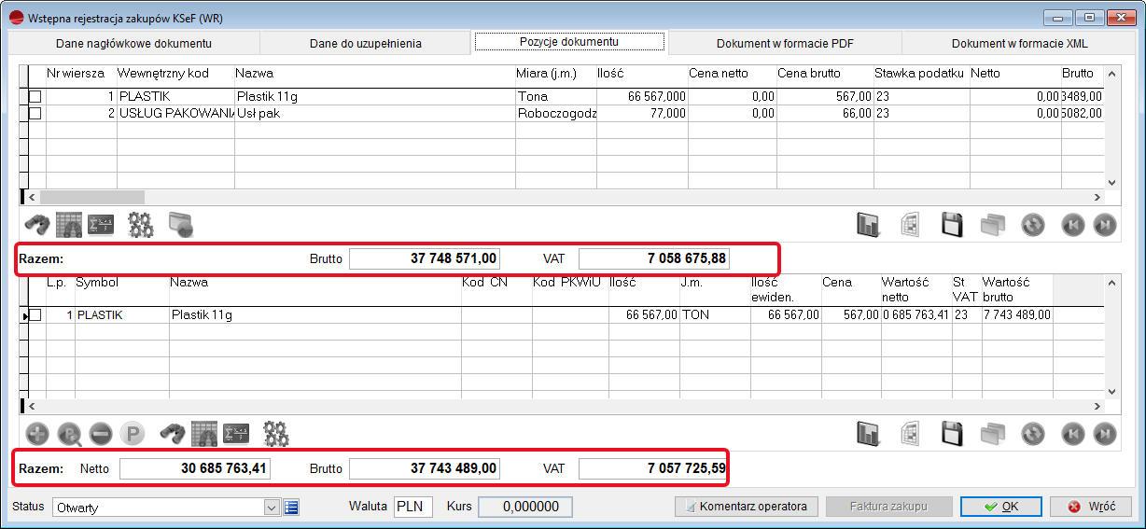
Task: Click Roboczogodz unit cell
Action: coord(556,113)
